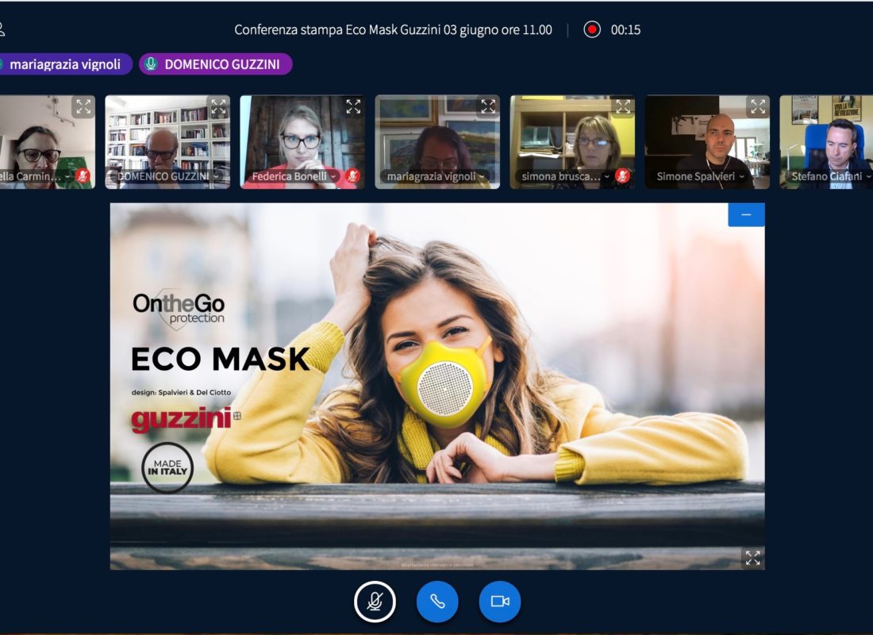Open the dropdown next to DOMENICO GUZZINI thumbnail name

tap(216, 176)
